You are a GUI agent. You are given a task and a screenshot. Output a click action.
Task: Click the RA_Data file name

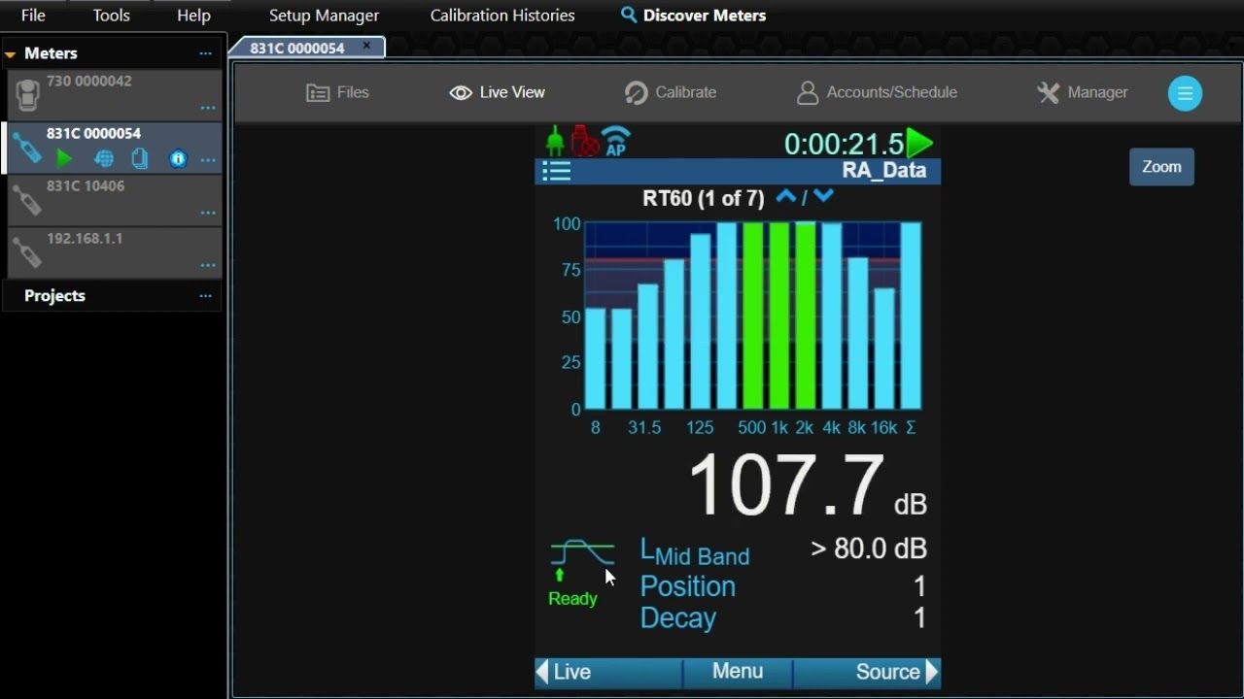coord(883,171)
